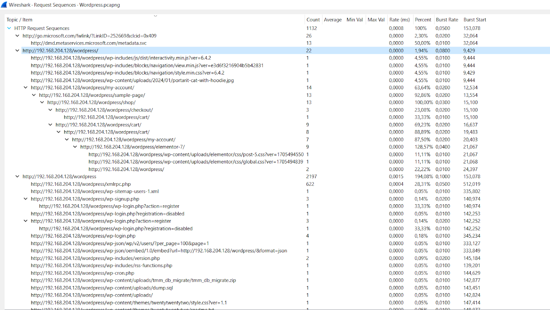Select the navigation/style.min.css?ver=6.4.2 row
Screen dimensions: 550x310
pyautogui.click(x=277, y=73)
